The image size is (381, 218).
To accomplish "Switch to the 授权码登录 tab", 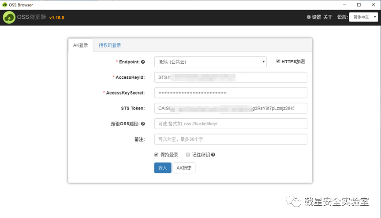I will [x=110, y=45].
